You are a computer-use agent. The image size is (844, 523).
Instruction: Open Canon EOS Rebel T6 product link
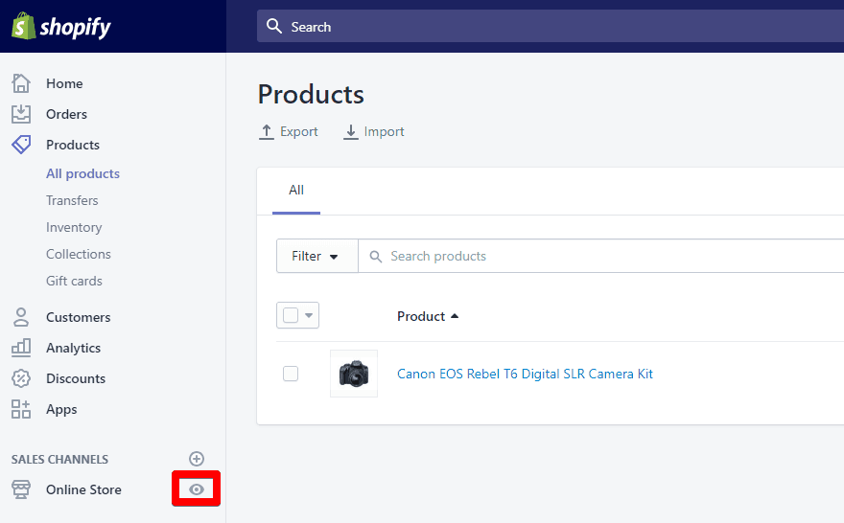coord(525,374)
